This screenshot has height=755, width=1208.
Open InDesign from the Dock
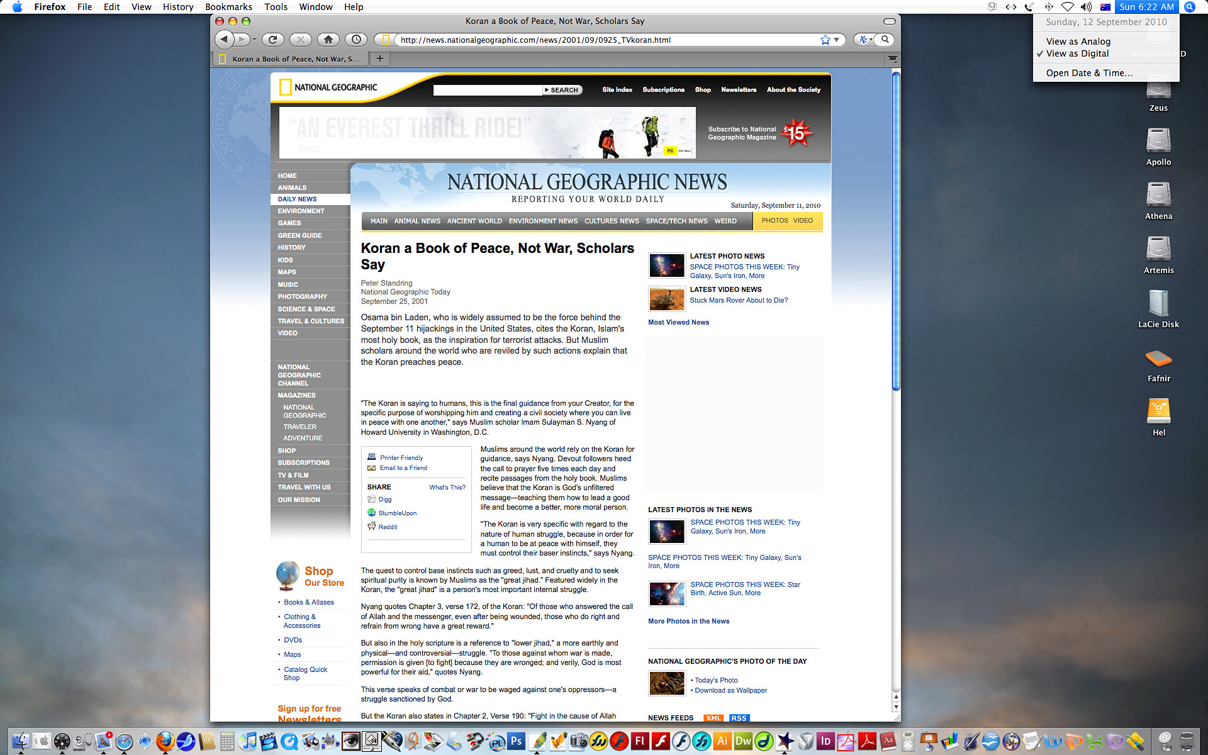click(825, 741)
